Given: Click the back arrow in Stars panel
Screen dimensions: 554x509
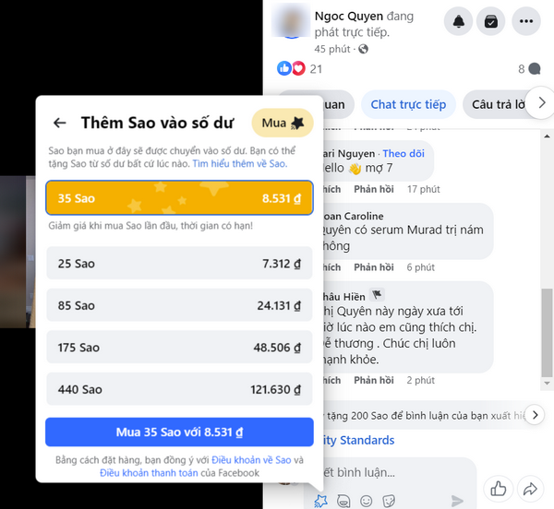Looking at the screenshot, I should point(59,123).
